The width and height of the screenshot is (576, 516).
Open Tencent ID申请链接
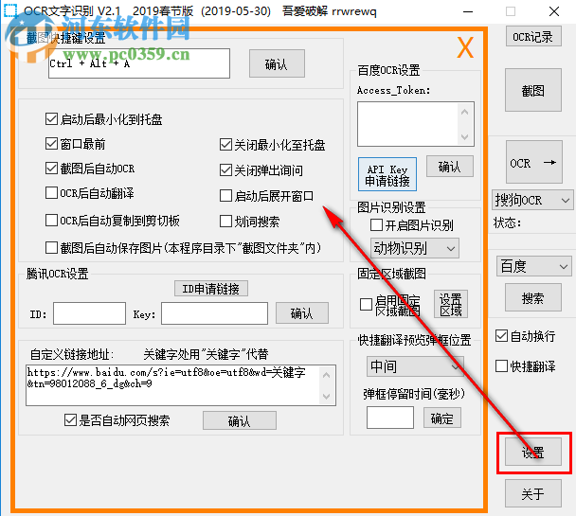point(211,289)
